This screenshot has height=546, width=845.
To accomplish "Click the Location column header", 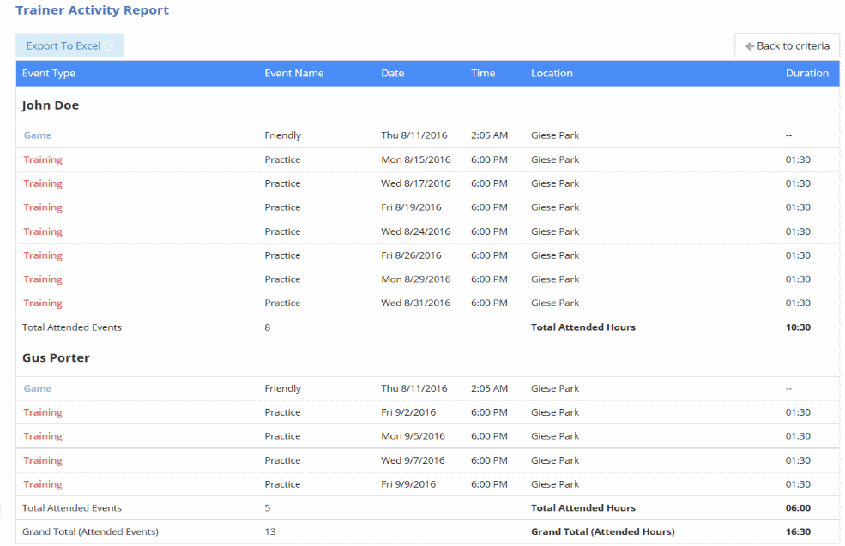I will coord(552,73).
